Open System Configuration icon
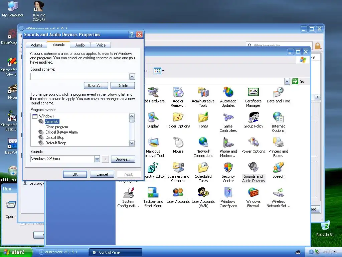This screenshot has height=257, width=342. [128, 197]
